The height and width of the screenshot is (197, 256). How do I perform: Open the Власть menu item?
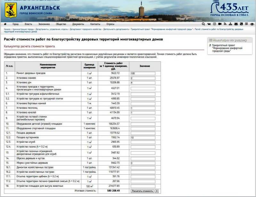[28, 24]
